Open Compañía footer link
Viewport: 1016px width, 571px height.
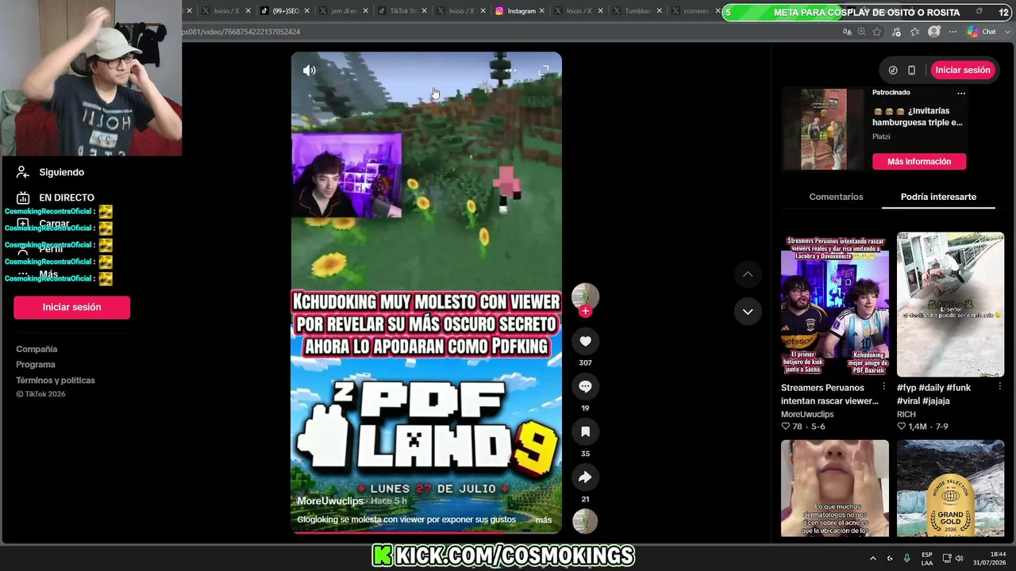point(37,349)
